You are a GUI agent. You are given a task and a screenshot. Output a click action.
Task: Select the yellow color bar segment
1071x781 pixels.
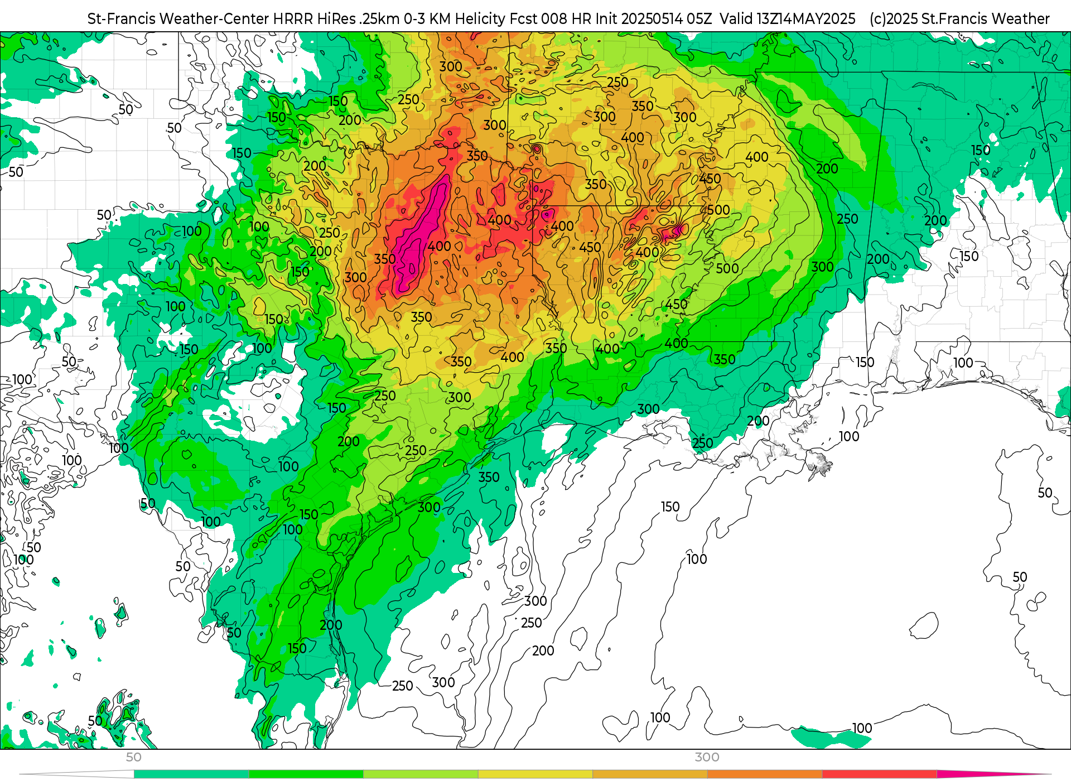tap(535, 774)
